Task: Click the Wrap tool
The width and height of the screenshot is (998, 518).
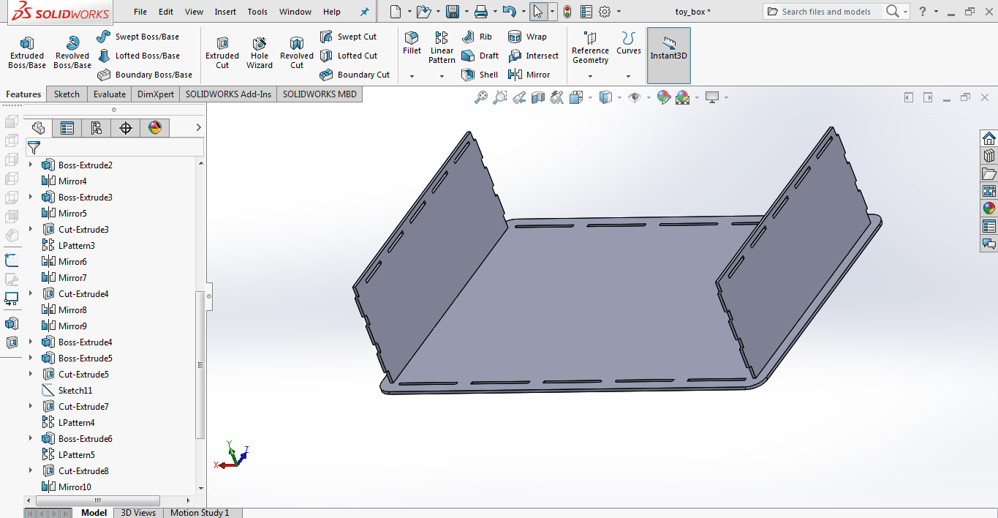Action: 527,37
